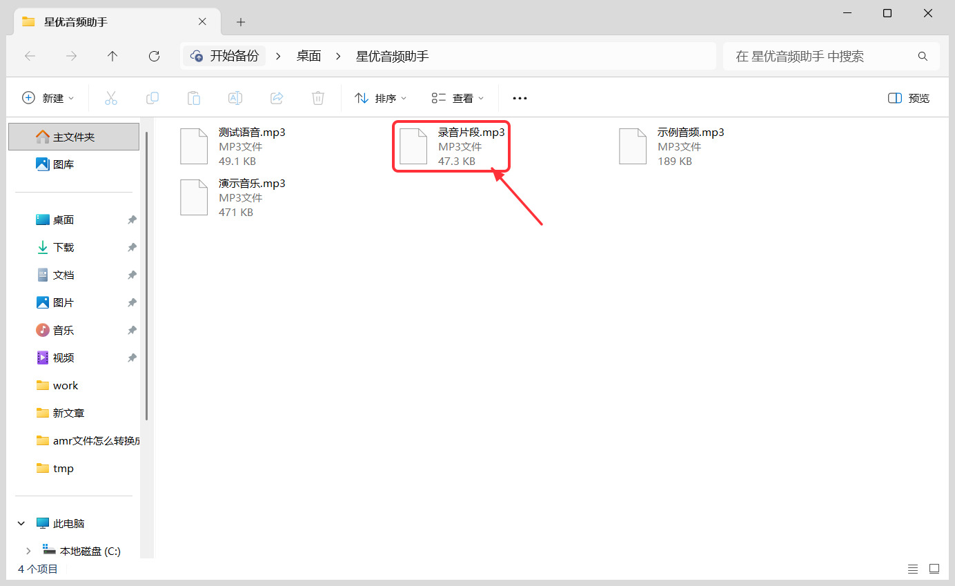Open the 新建 dropdown menu

[48, 98]
